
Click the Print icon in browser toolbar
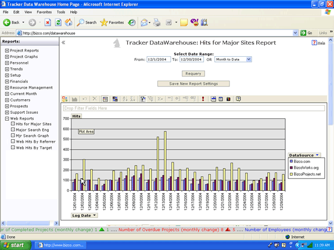click(157, 23)
